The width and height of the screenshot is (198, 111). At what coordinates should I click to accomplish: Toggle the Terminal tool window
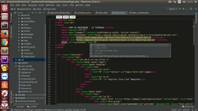click(x=19, y=107)
